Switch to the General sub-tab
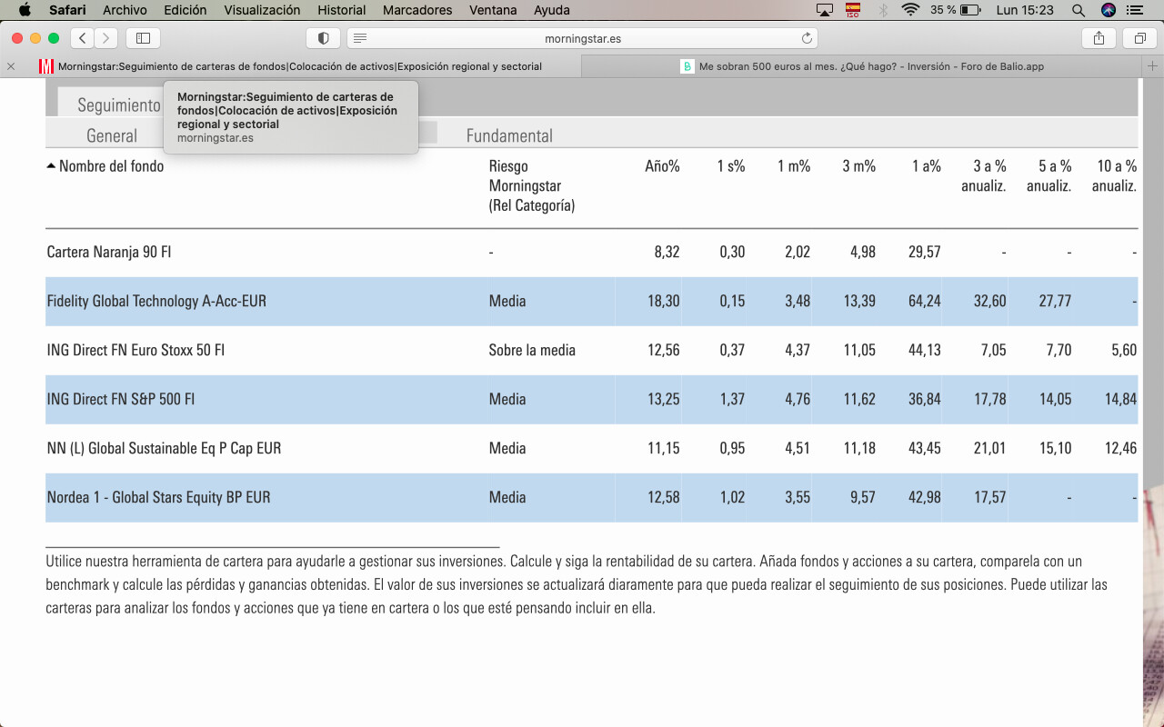This screenshot has width=1164, height=727. pyautogui.click(x=112, y=135)
